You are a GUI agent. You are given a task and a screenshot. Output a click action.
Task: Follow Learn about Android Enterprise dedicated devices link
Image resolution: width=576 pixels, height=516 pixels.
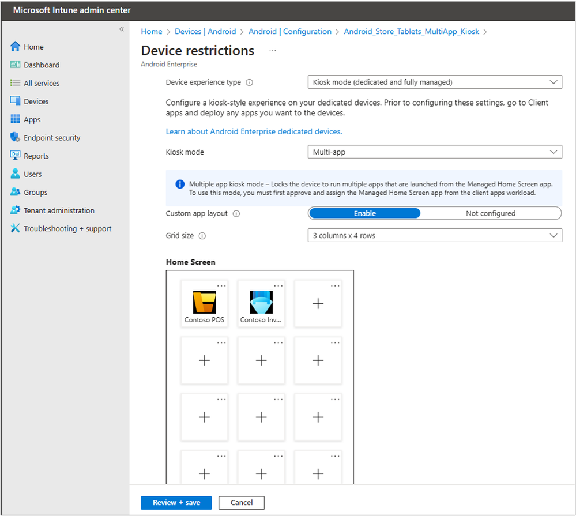[x=254, y=131]
